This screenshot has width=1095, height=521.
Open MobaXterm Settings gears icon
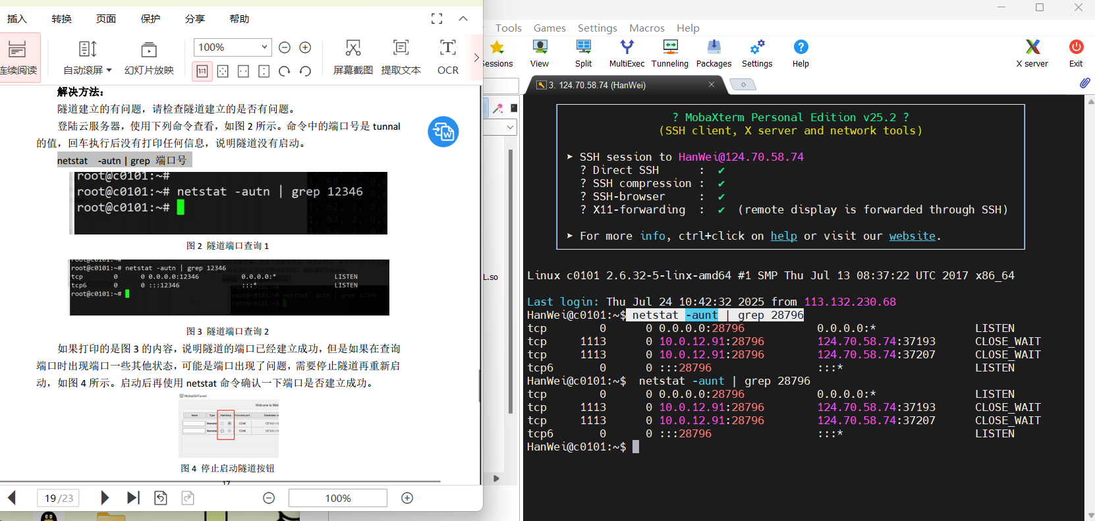(757, 53)
